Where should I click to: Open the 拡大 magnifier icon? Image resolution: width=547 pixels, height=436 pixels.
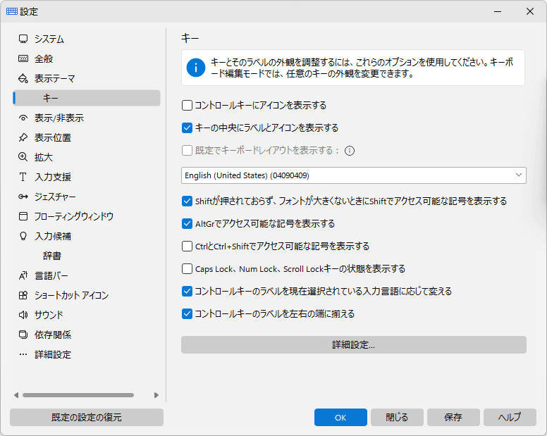(23, 157)
